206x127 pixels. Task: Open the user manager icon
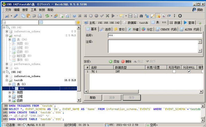click(x=56, y=16)
